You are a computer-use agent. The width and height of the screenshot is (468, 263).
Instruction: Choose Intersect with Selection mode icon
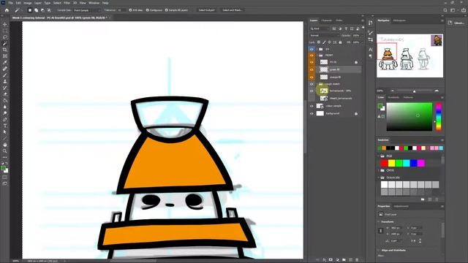click(49, 10)
